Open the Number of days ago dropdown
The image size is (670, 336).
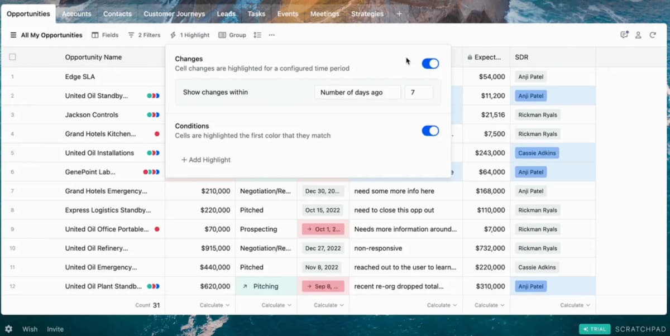point(358,93)
